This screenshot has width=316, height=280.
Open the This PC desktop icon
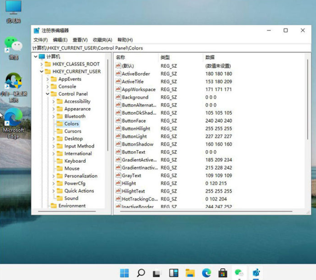[x=14, y=8]
